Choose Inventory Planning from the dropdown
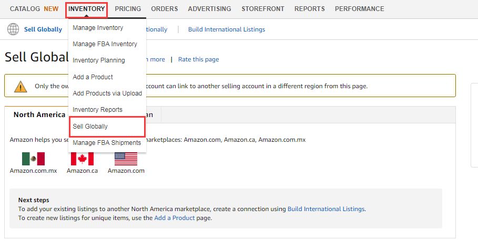Image resolution: width=478 pixels, height=241 pixels. (x=99, y=60)
